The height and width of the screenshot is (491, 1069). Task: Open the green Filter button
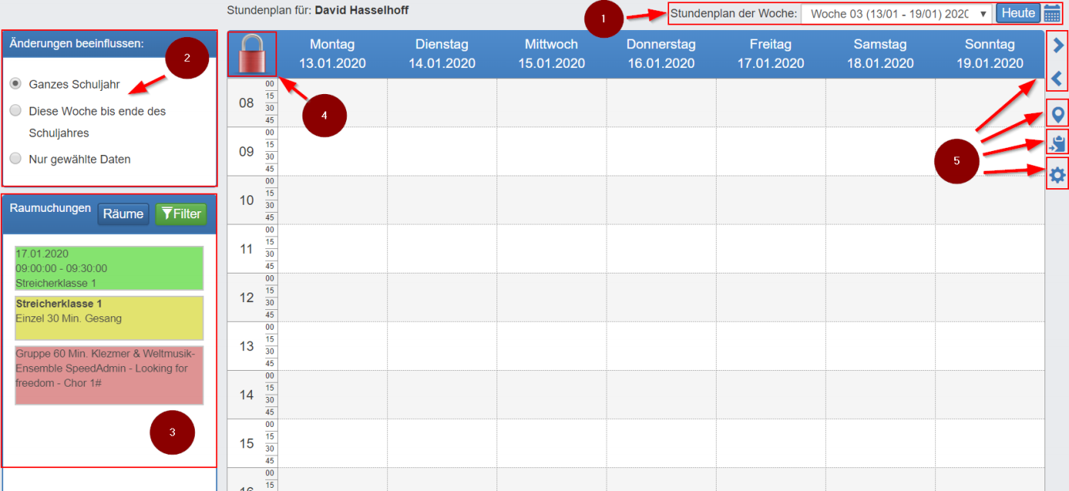[x=181, y=213]
